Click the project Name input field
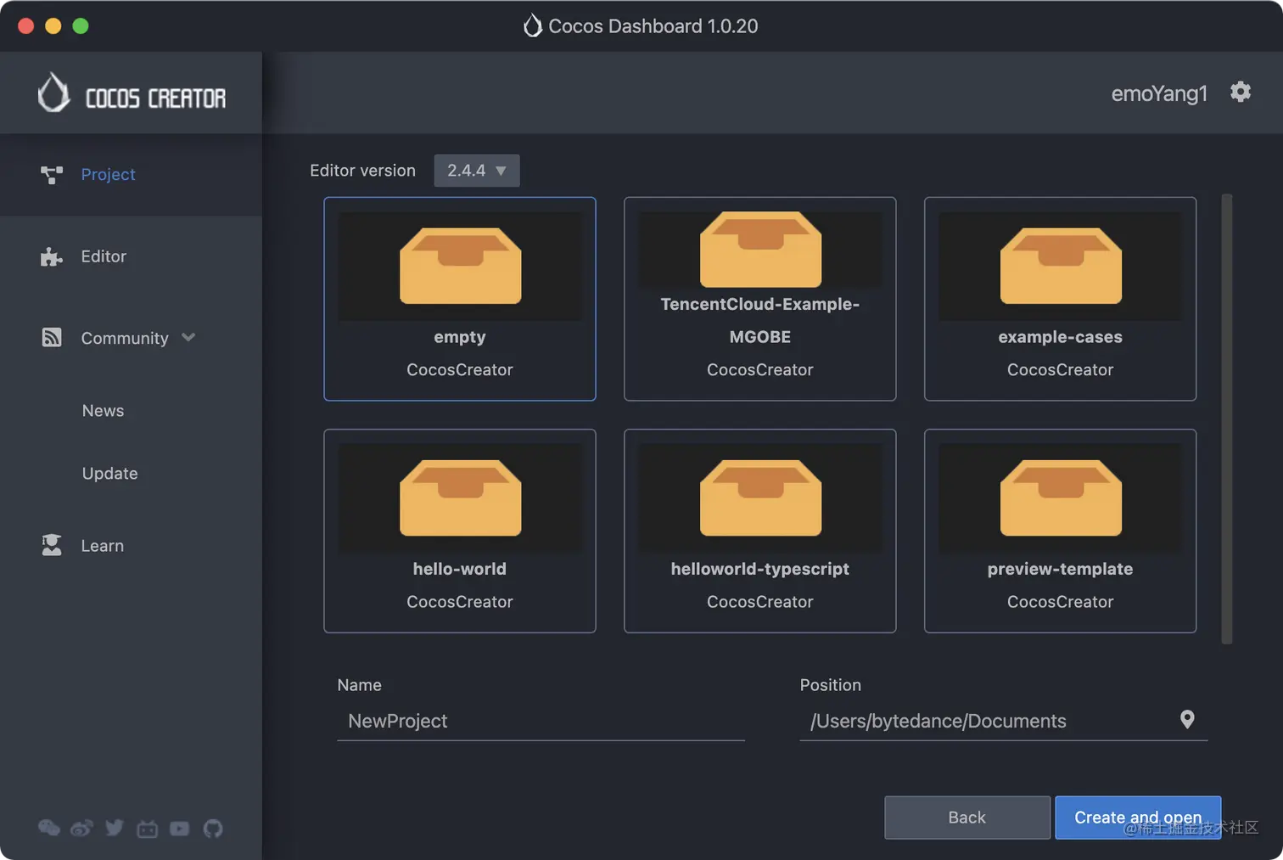1283x860 pixels. pos(541,721)
